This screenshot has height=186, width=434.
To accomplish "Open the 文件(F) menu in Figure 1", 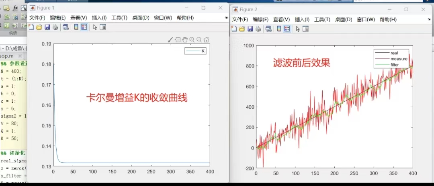I will pyautogui.click(x=37, y=18).
